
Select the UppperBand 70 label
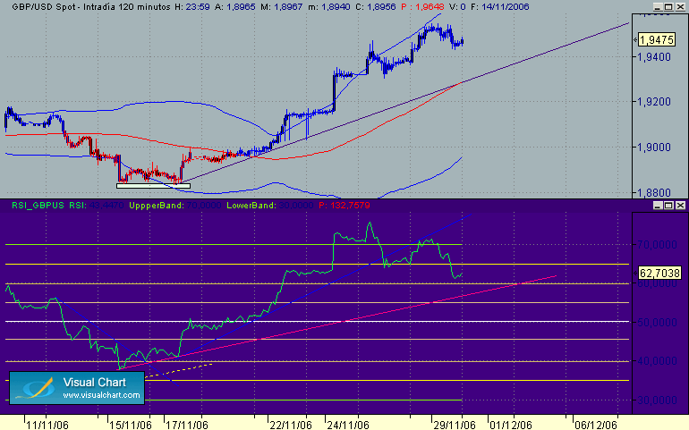point(174,205)
